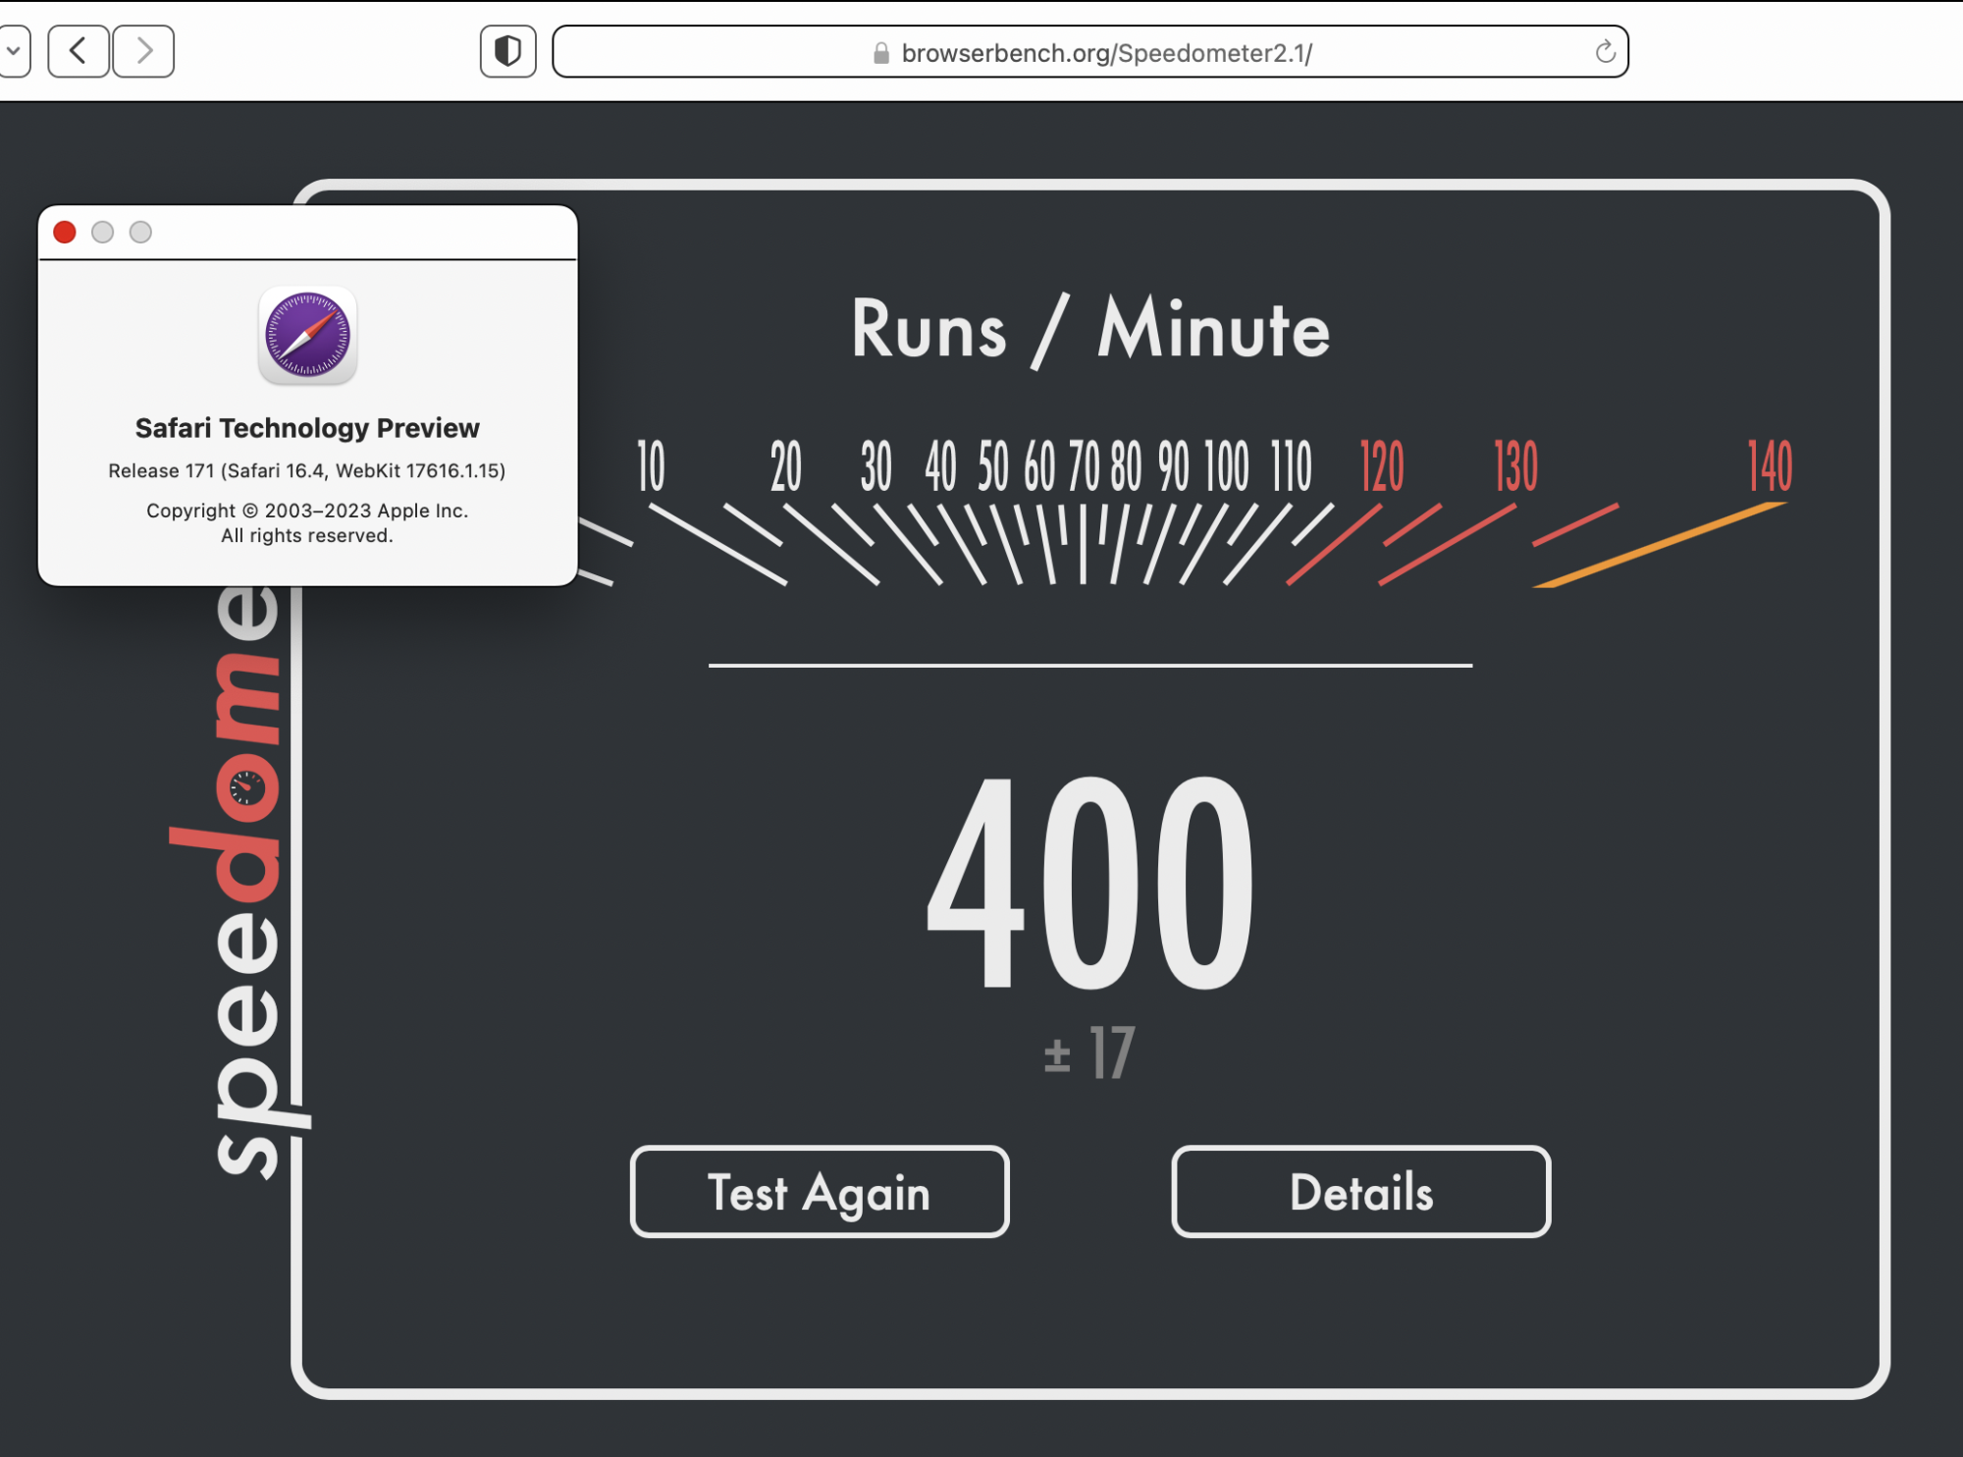
Task: Click the Safari Technology Preview compass icon
Action: point(307,335)
